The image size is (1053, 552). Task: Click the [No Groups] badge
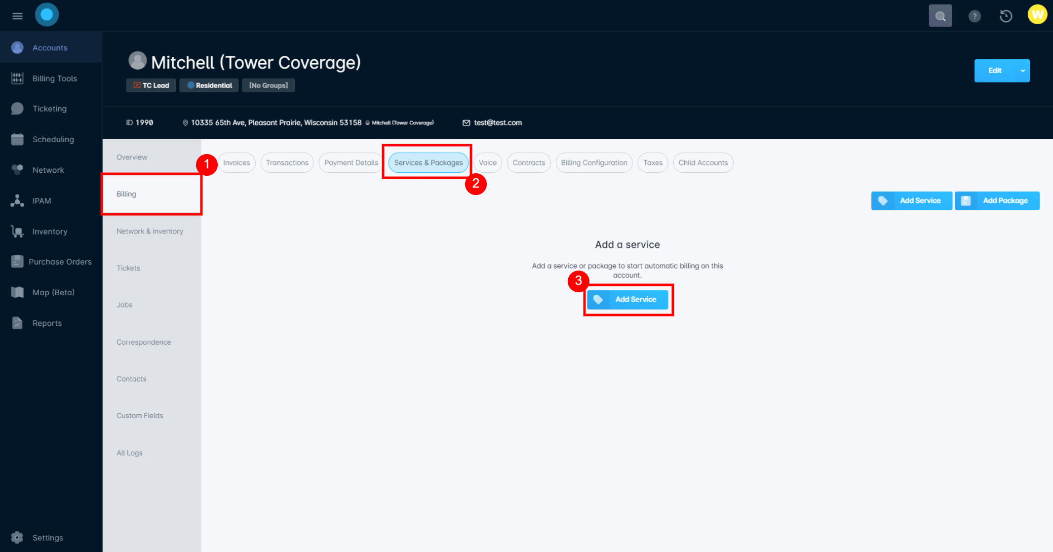pyautogui.click(x=269, y=85)
